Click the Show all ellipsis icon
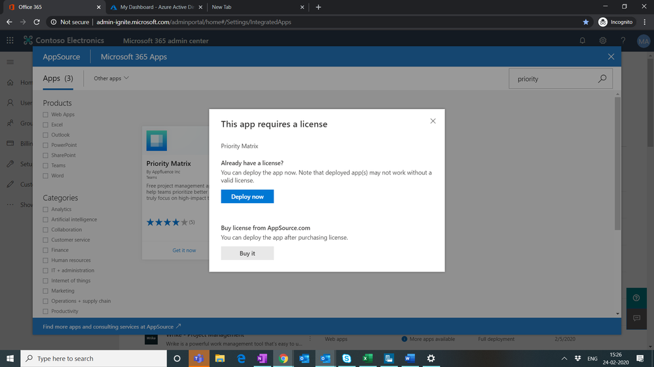 coord(10,204)
